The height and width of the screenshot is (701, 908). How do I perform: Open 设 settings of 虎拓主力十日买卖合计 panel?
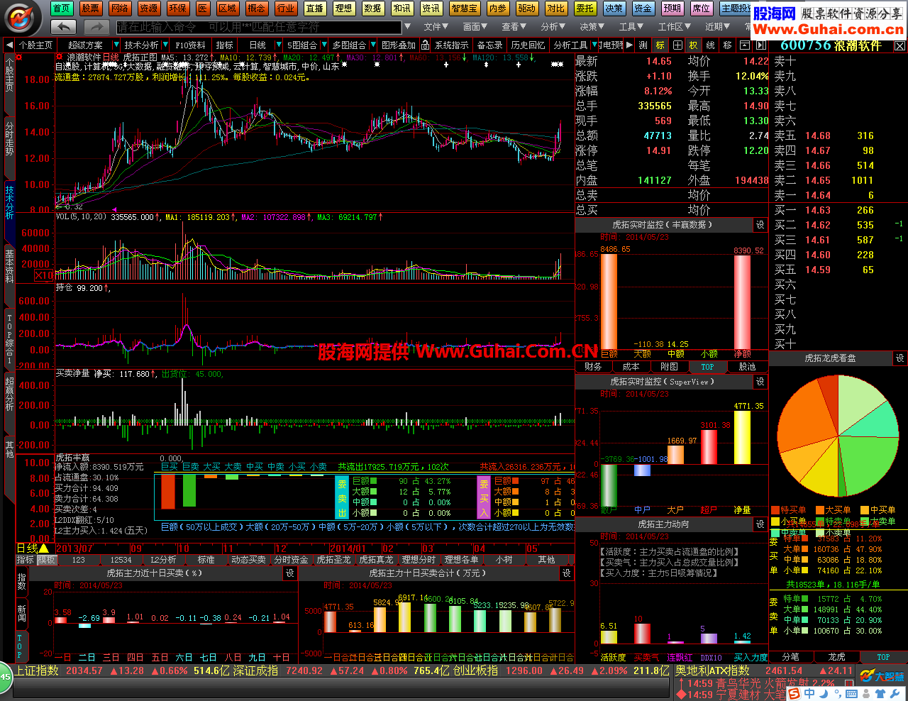pyautogui.click(x=566, y=573)
